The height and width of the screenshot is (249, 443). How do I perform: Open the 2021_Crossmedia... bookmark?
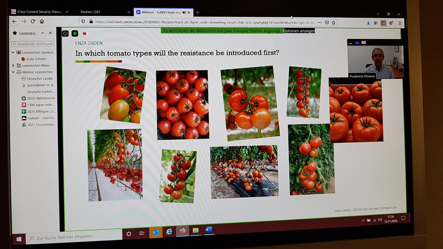(x=38, y=125)
